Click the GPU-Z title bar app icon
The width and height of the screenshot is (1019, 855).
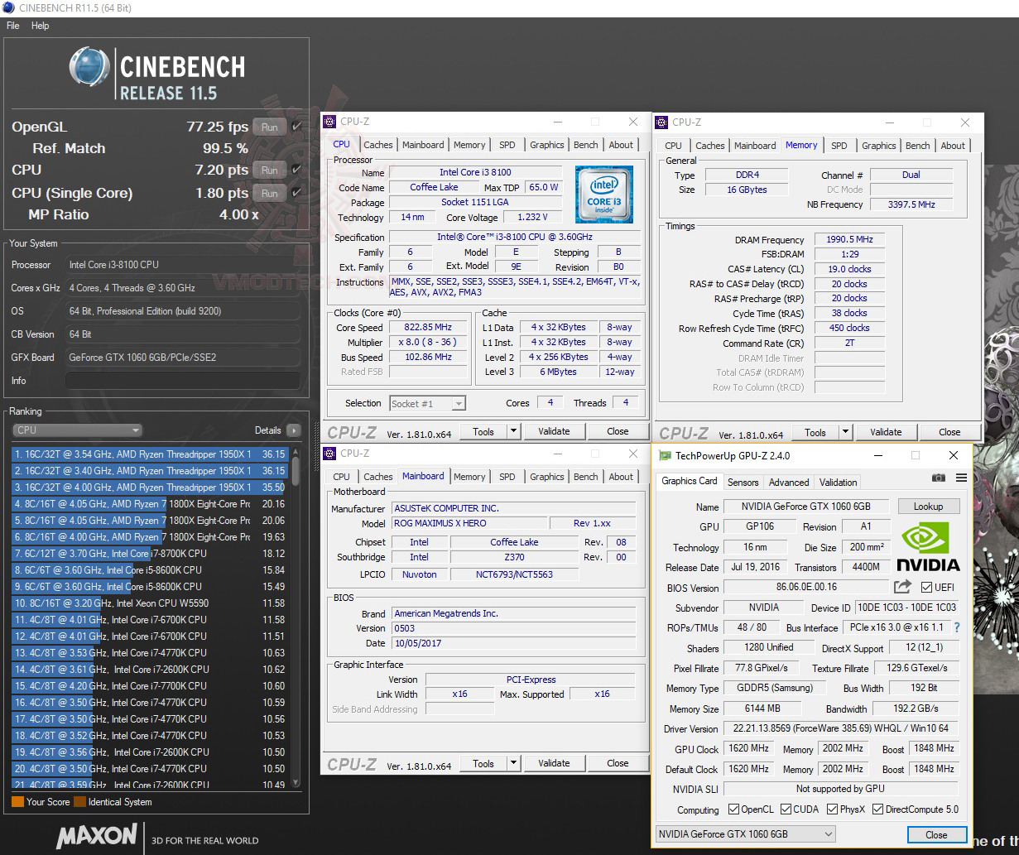click(x=664, y=455)
